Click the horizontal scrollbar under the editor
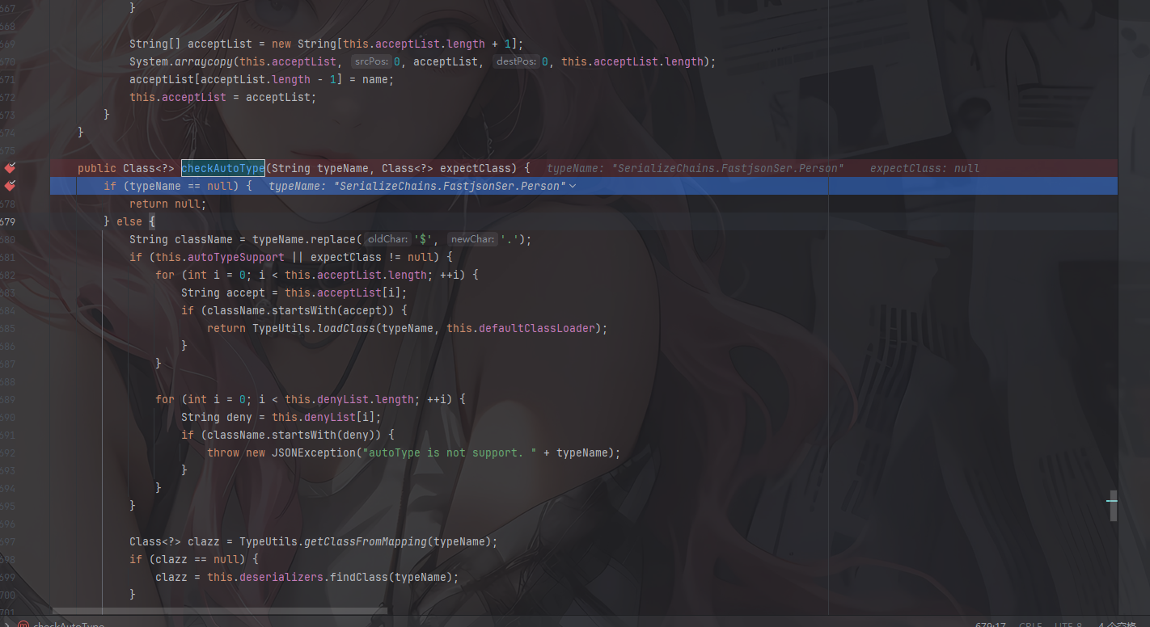 [218, 611]
